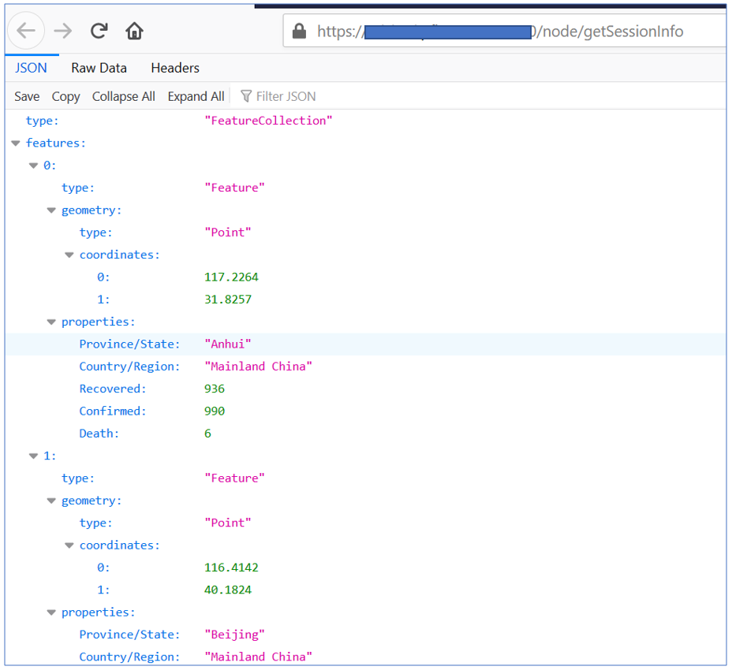Click the Death value 6
The height and width of the screenshot is (670, 732).
click(x=207, y=434)
